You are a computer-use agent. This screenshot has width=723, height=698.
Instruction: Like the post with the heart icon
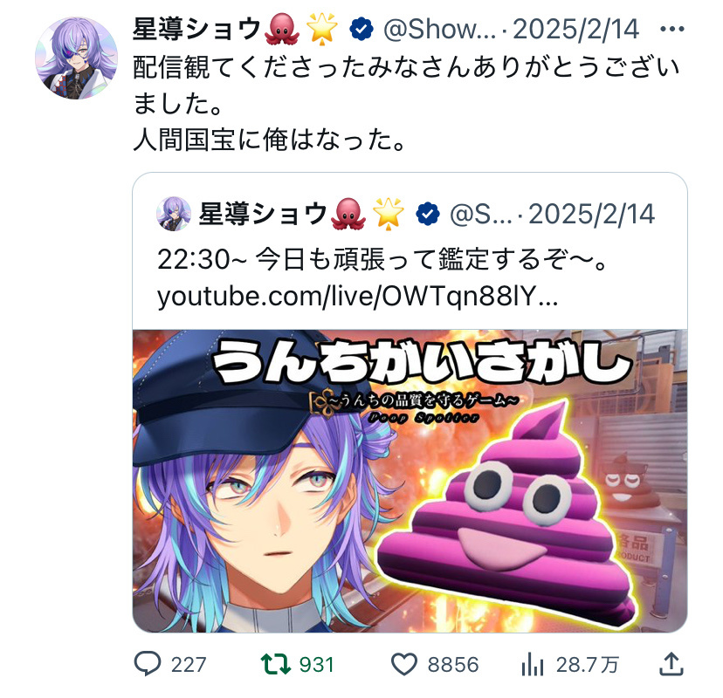(404, 664)
